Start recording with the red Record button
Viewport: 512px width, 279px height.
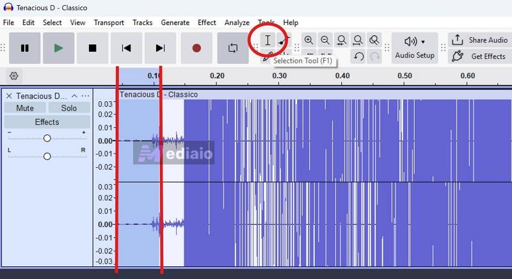pos(196,48)
